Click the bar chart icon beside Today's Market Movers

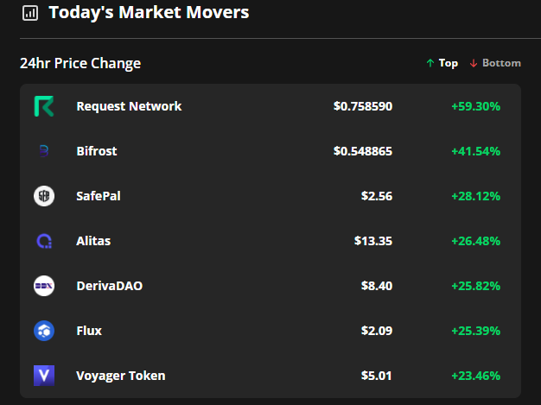pos(30,13)
